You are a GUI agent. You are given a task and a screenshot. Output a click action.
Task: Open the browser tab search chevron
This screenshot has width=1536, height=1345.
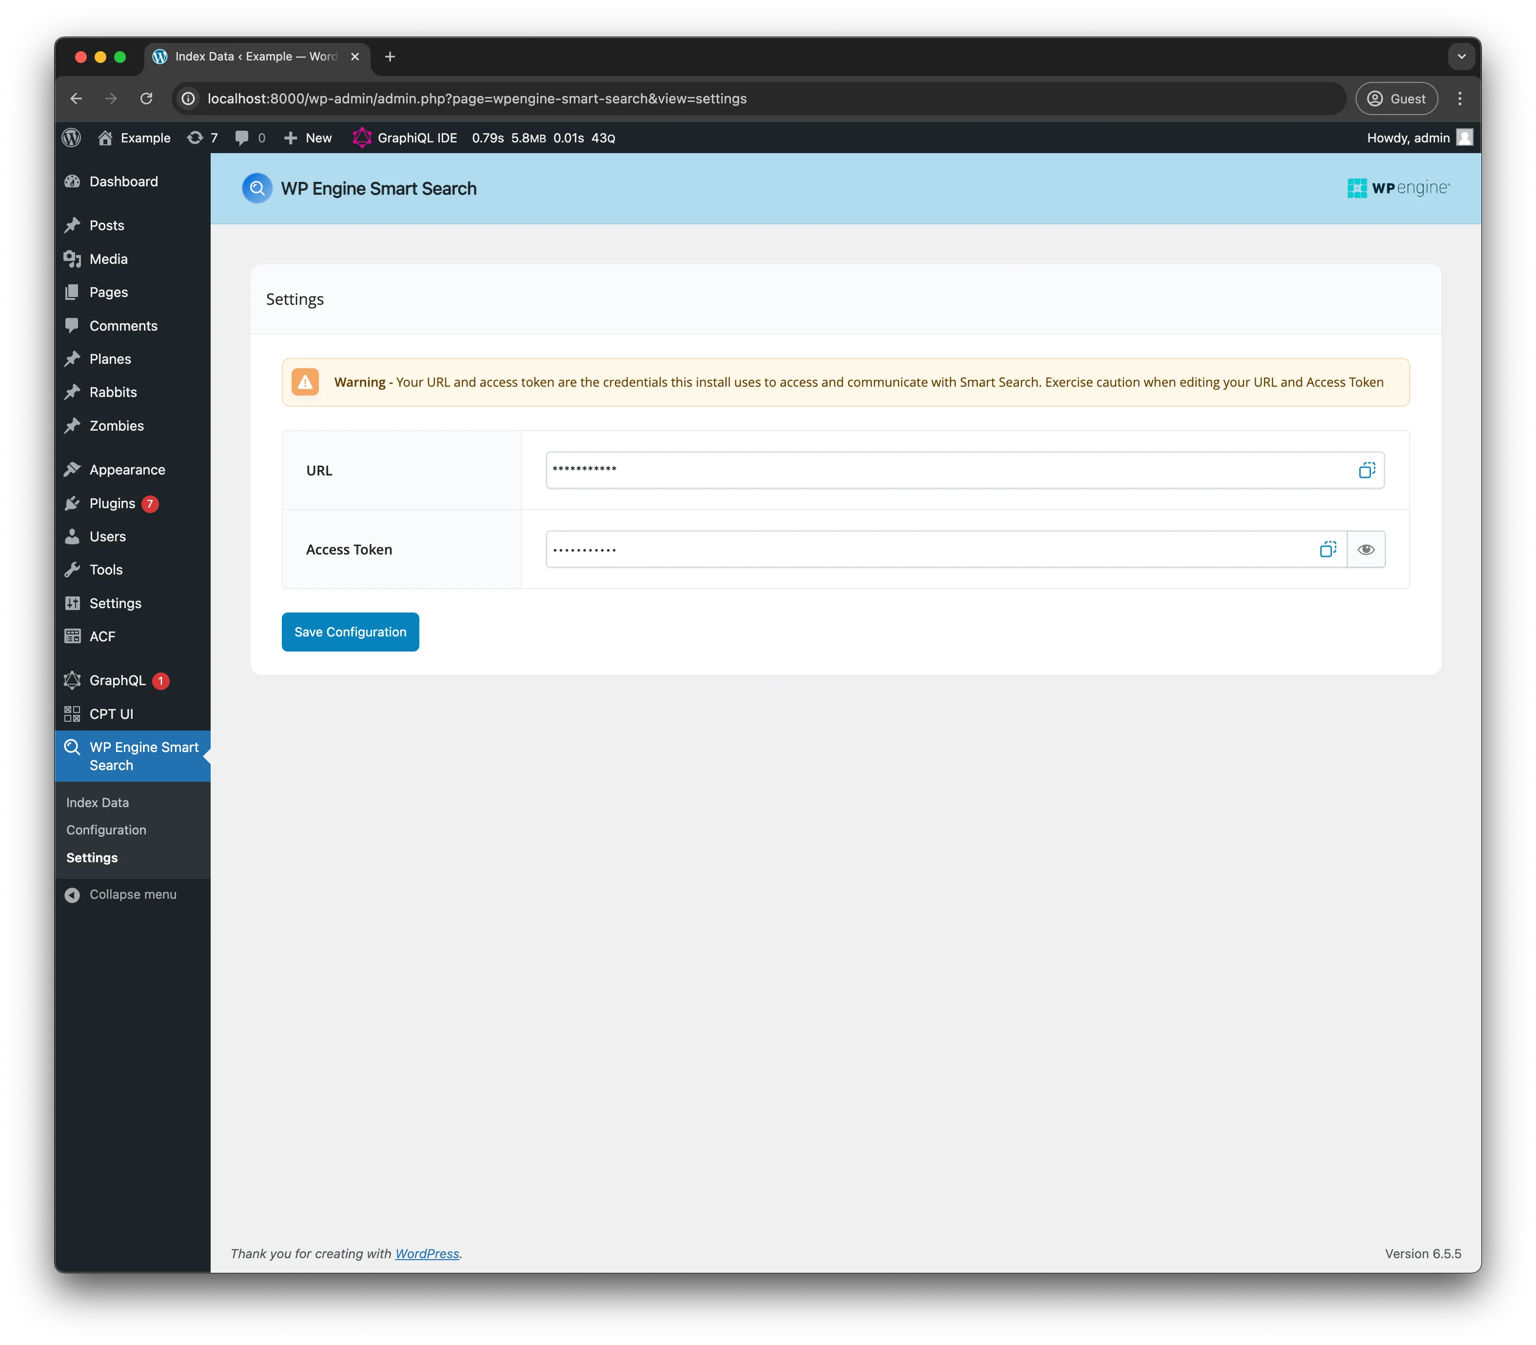coord(1460,56)
